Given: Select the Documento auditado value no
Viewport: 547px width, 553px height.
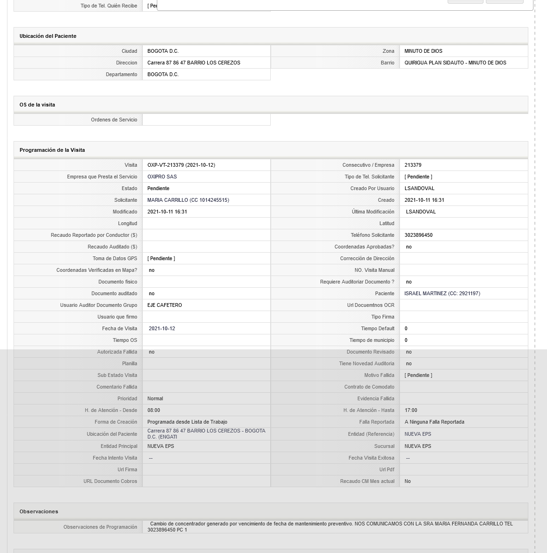Looking at the screenshot, I should tap(152, 293).
